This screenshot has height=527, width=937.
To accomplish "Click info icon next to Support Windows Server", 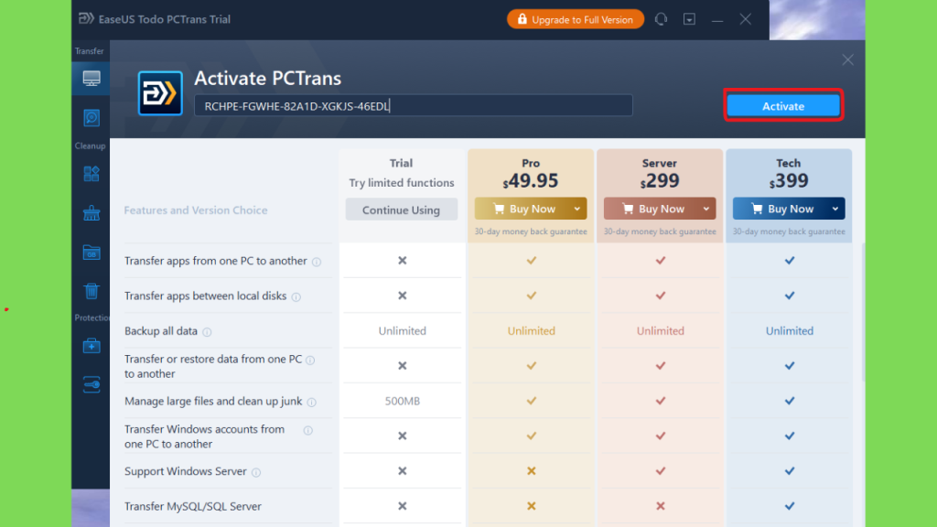I will point(256,473).
